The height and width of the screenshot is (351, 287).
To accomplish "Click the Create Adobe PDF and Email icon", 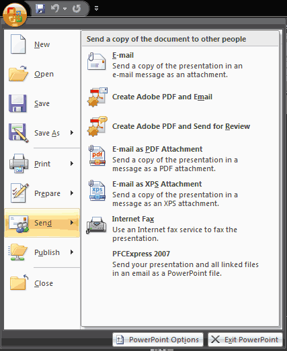I will (x=97, y=97).
